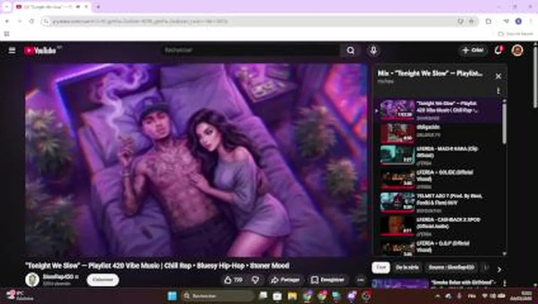Open the SlowRap420 channel avatar
The height and width of the screenshot is (304, 538).
pos(32,280)
